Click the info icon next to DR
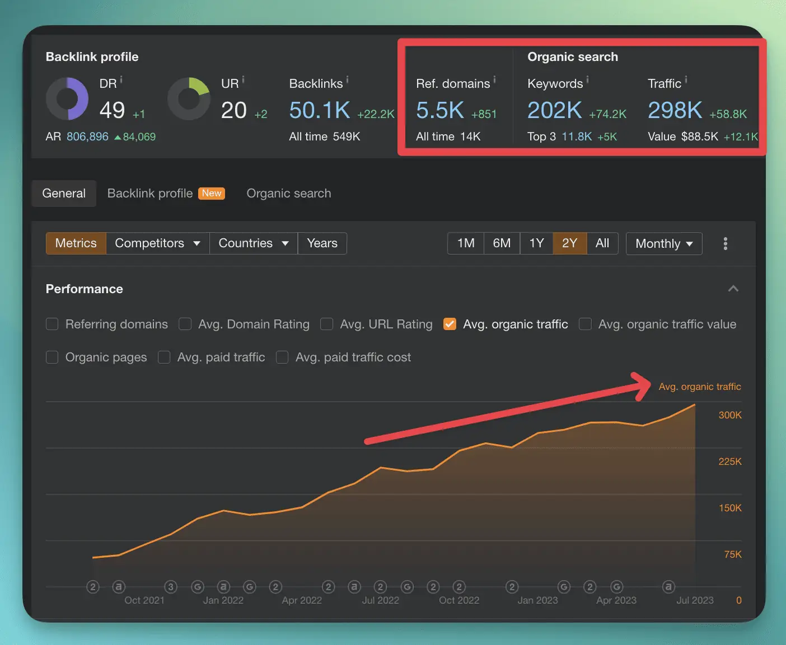The width and height of the screenshot is (786, 645). (x=121, y=80)
